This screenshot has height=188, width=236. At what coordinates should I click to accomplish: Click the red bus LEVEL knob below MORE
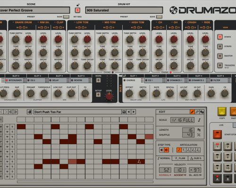(x=109, y=96)
